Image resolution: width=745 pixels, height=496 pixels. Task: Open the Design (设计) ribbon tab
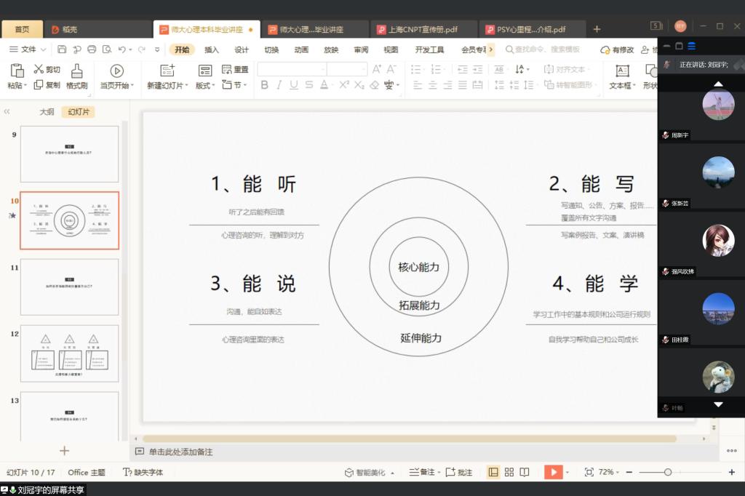(x=242, y=49)
